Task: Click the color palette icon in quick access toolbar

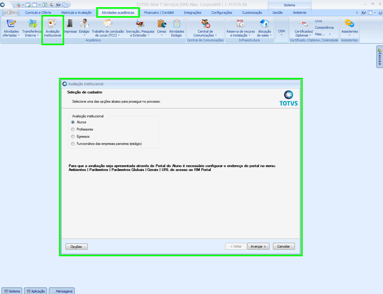Action: tap(52, 5)
